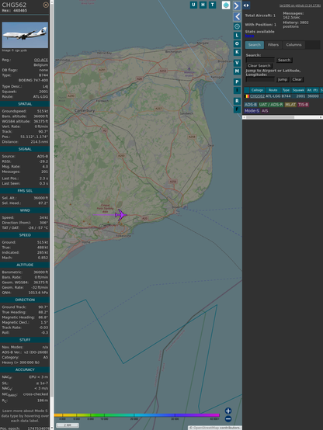Click the M multi-select map button
323x430 pixels.
pos(237,71)
